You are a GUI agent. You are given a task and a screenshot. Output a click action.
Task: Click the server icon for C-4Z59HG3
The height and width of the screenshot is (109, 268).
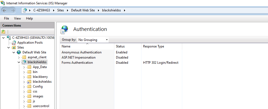point(9,37)
